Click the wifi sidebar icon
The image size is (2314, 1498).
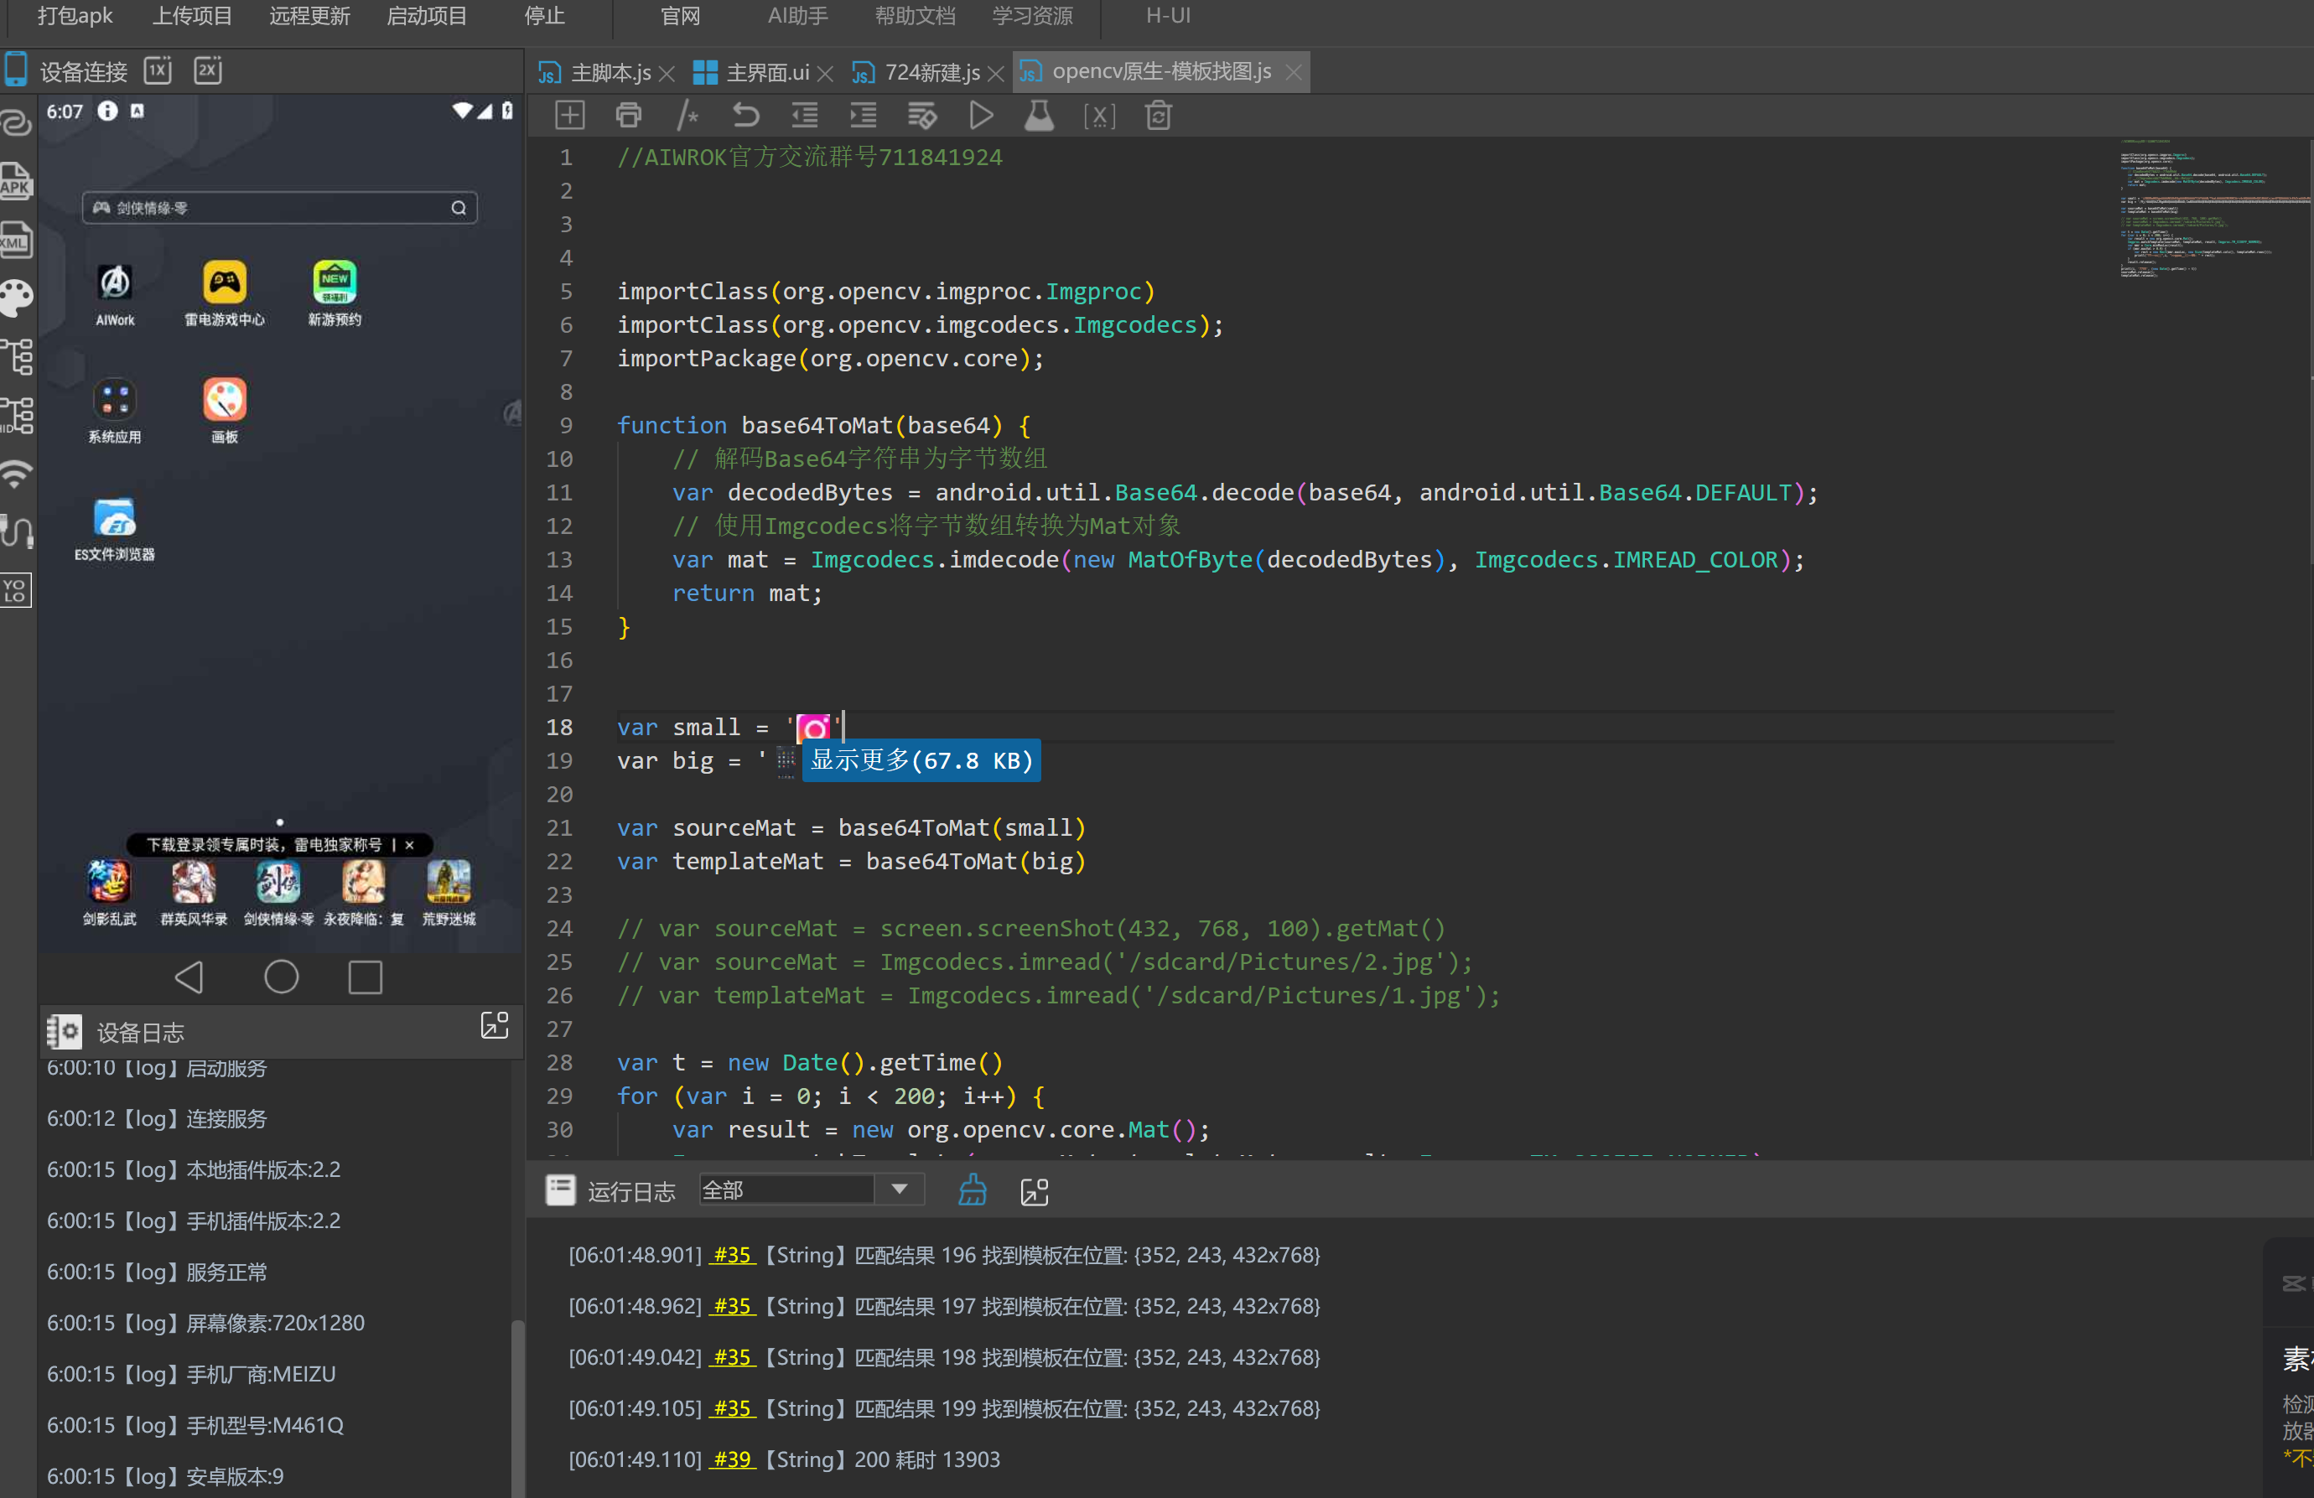(x=17, y=474)
